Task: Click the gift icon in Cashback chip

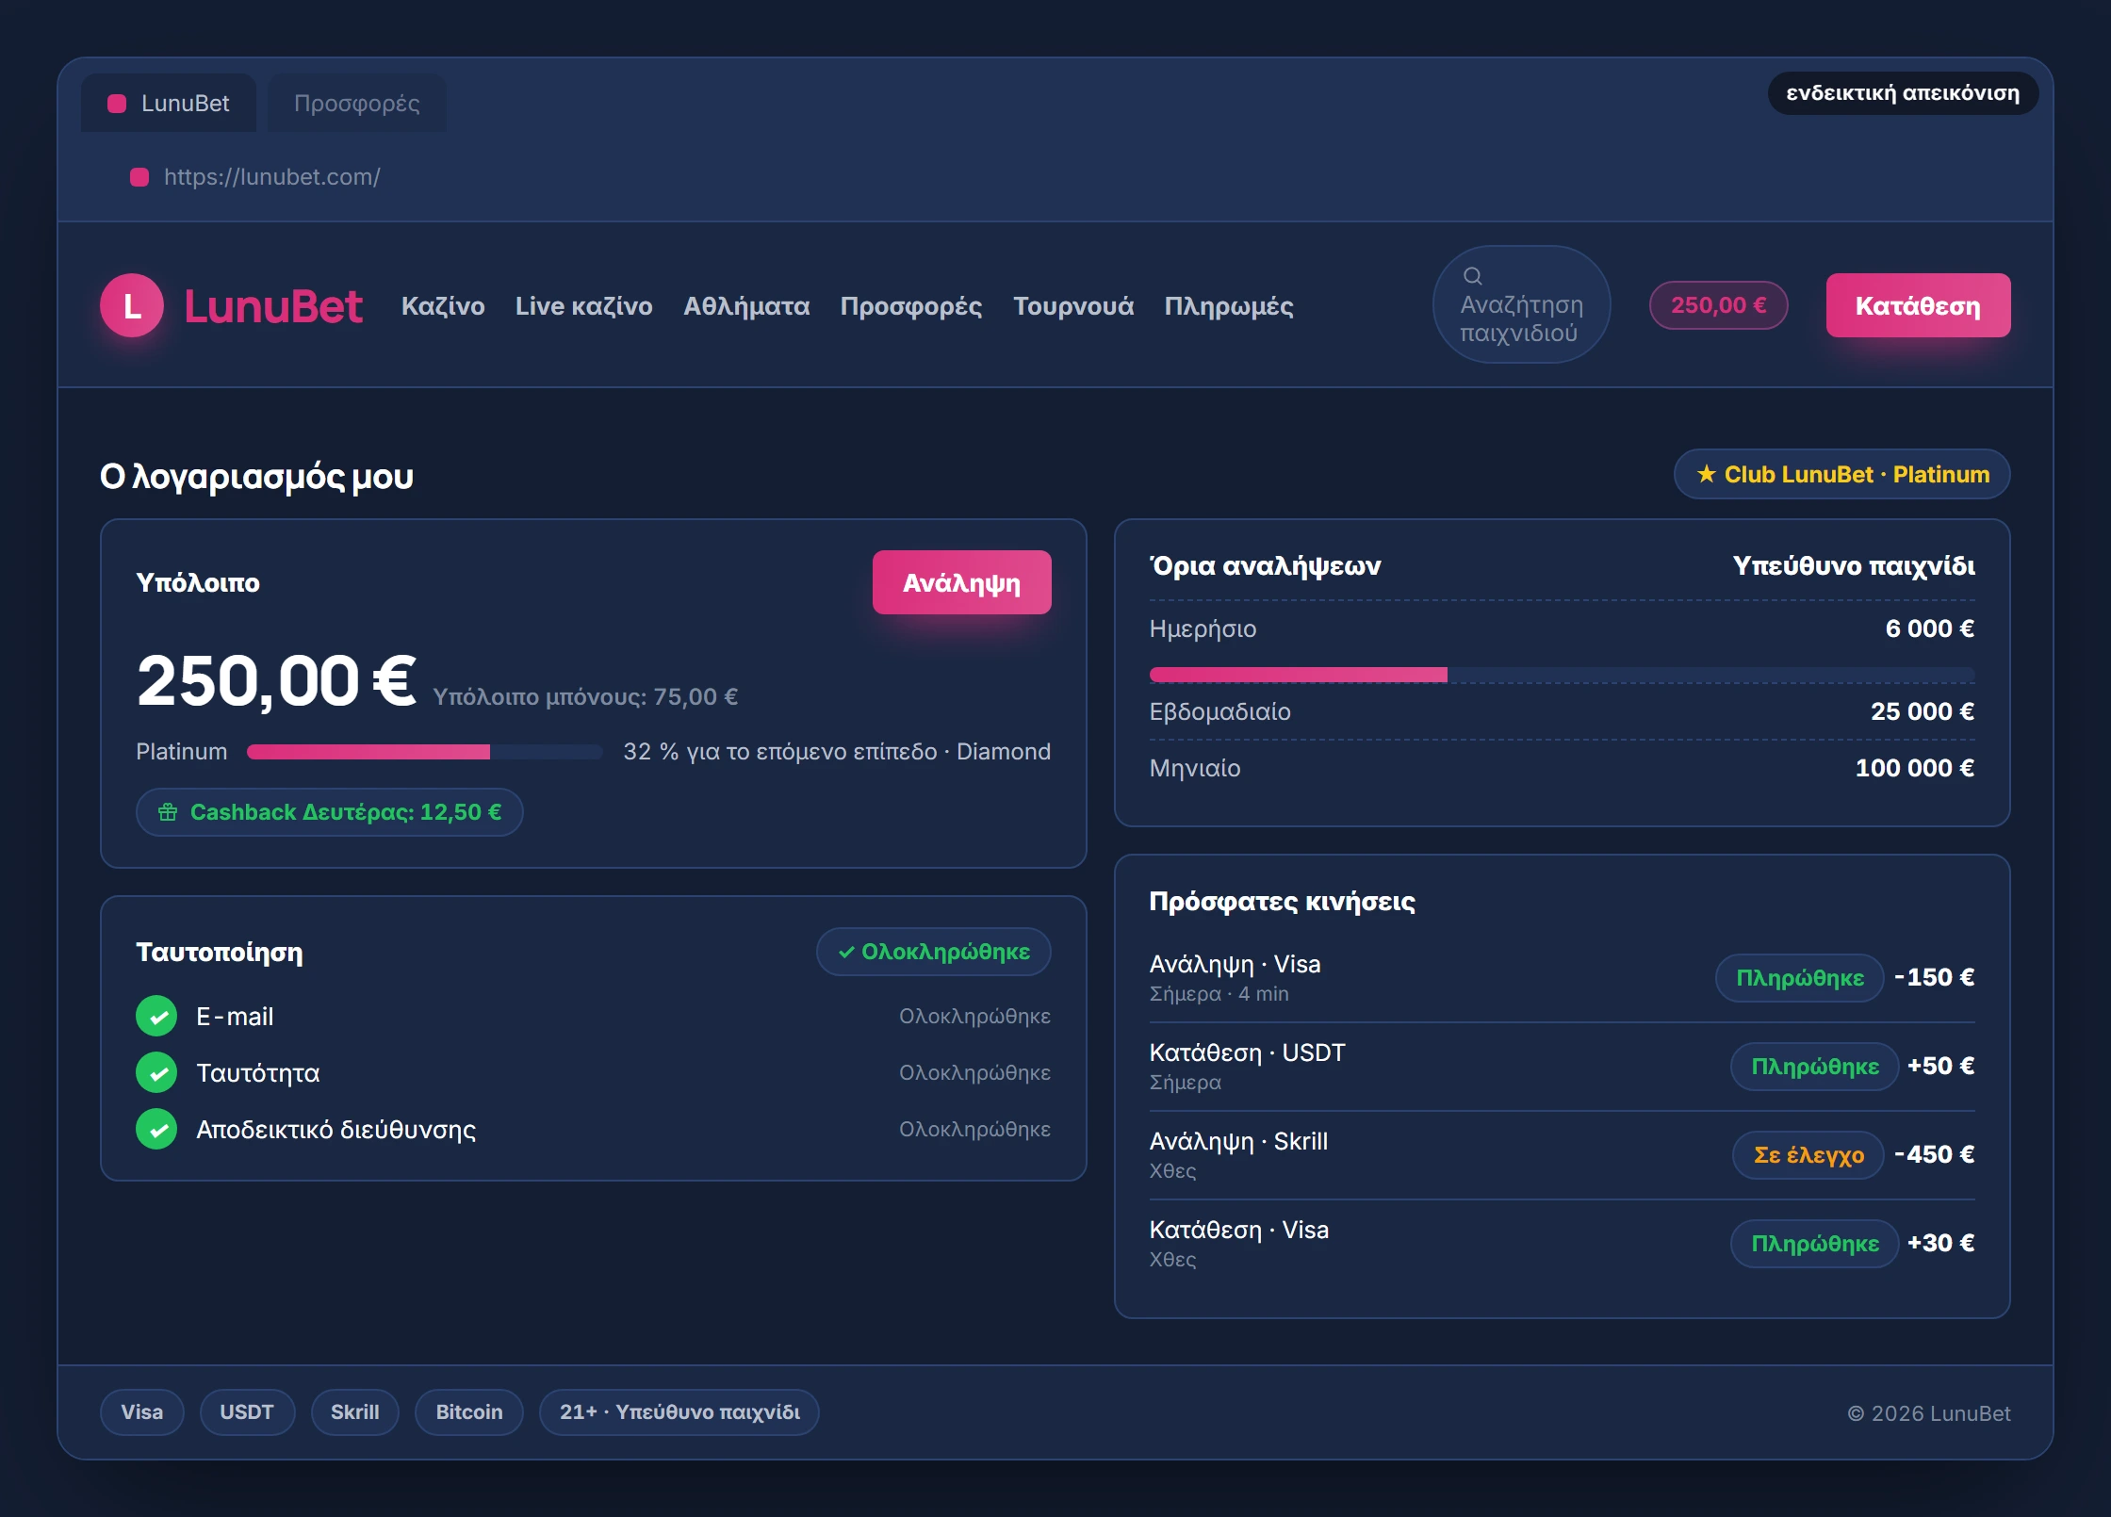Action: tap(168, 812)
